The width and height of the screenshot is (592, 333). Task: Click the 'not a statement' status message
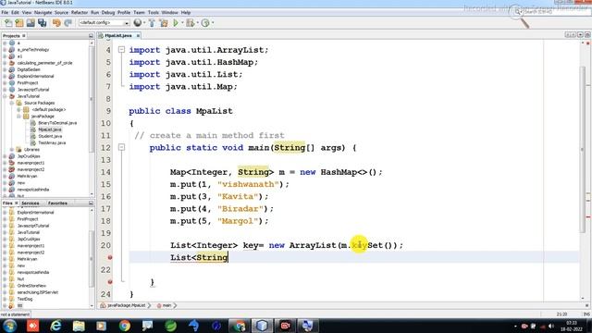point(15,314)
